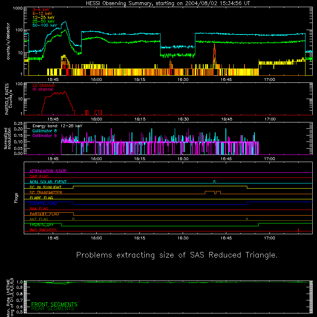Select the cyan 50-100 keV legend label
Image resolution: width=317 pixels, height=317 pixels.
point(45,25)
